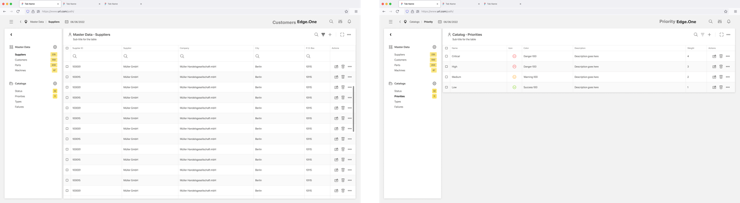Collapse sidebar using chevron in the Priorities window
The height and width of the screenshot is (203, 740).
(x=390, y=34)
